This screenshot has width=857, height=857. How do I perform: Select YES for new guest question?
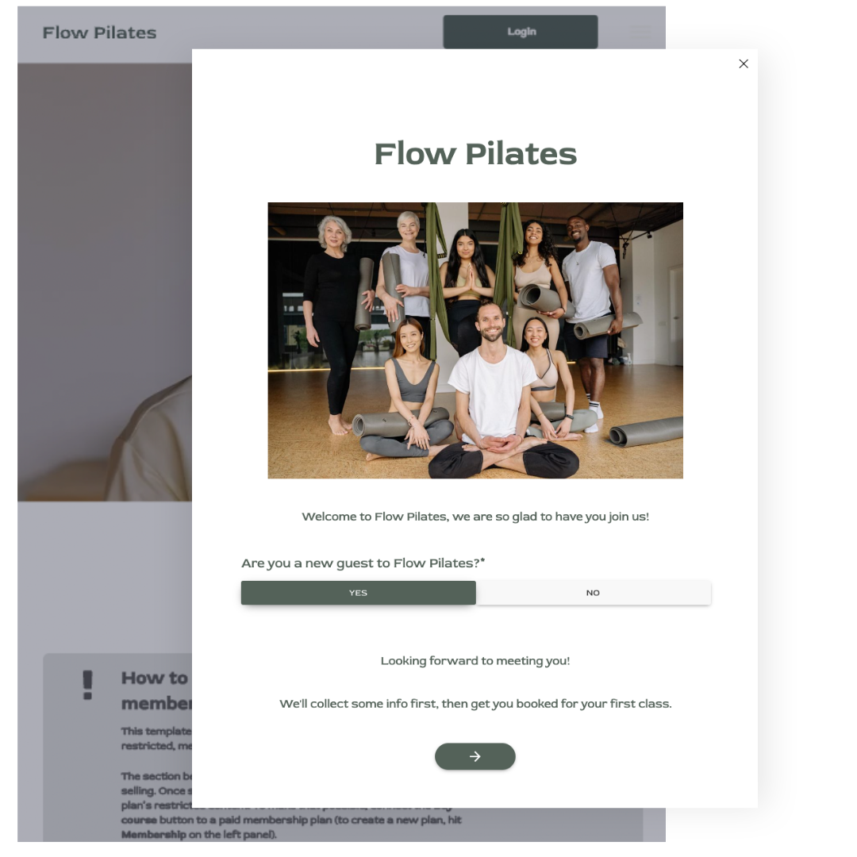pyautogui.click(x=359, y=593)
